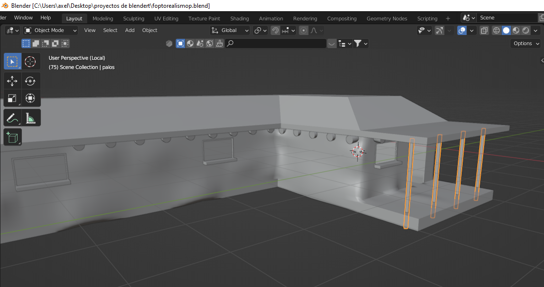This screenshot has width=544, height=287.
Task: Expand the shading options arrow
Action: [536, 31]
